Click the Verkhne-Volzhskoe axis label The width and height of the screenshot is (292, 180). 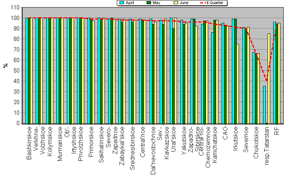click(x=39, y=141)
